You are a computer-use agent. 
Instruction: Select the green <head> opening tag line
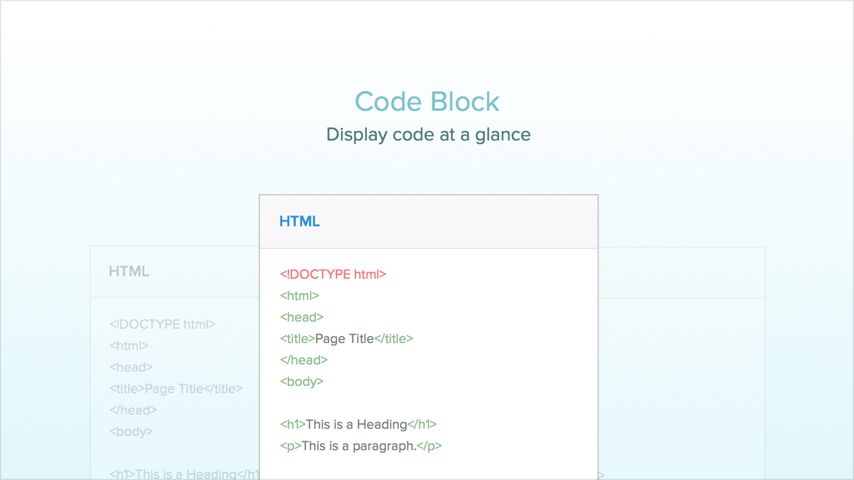(301, 317)
